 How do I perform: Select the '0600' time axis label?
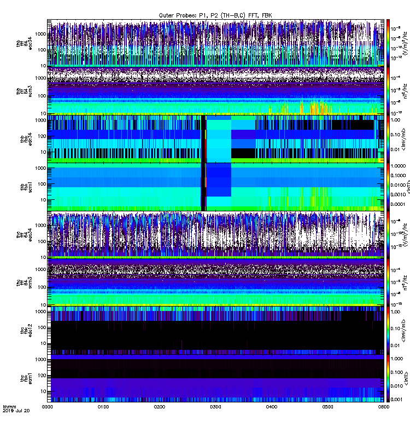coord(384,407)
